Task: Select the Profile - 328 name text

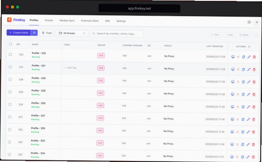Action: tap(38, 103)
